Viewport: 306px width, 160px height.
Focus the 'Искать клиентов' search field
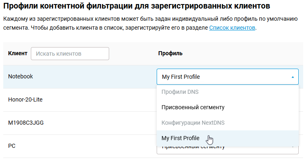(x=70, y=54)
